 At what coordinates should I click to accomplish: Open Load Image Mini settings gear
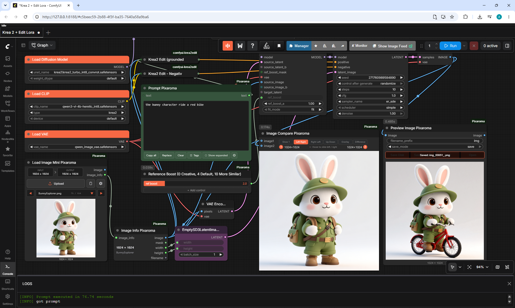(101, 184)
